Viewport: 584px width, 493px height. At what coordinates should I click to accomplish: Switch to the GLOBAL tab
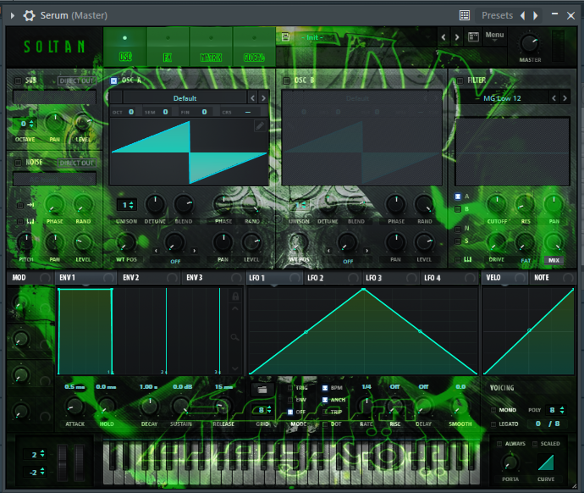255,47
